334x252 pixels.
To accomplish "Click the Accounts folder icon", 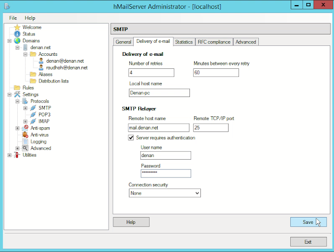I will [x=33, y=54].
